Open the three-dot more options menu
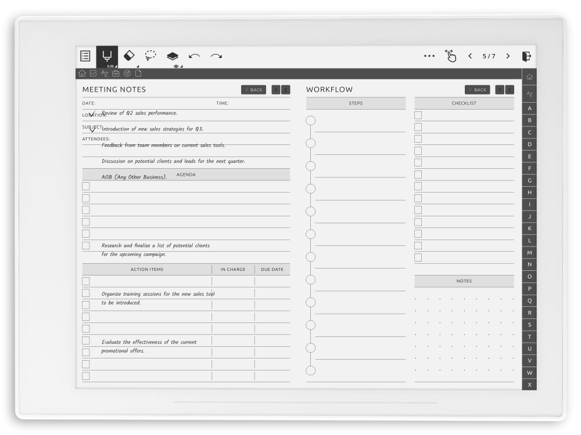 429,55
